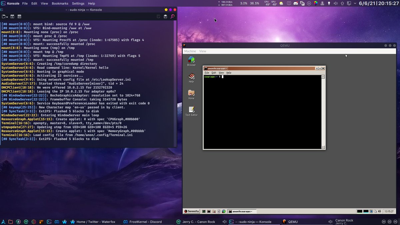Screen dimensions: 400x225
Task: Expand the hidden system tray icons arrow
Action: tap(355, 3)
